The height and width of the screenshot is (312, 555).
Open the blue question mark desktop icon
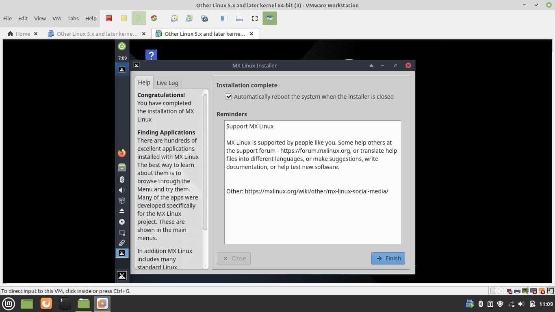pos(151,55)
